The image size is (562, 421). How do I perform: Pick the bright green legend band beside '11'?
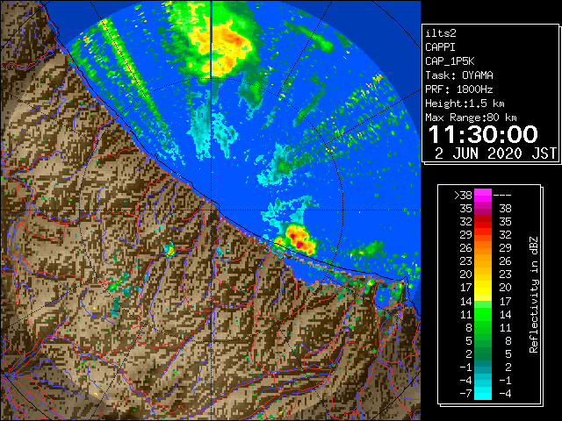pos(483,314)
